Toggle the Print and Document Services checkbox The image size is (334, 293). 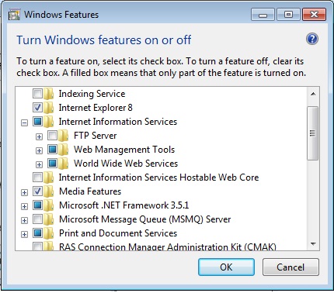37,233
